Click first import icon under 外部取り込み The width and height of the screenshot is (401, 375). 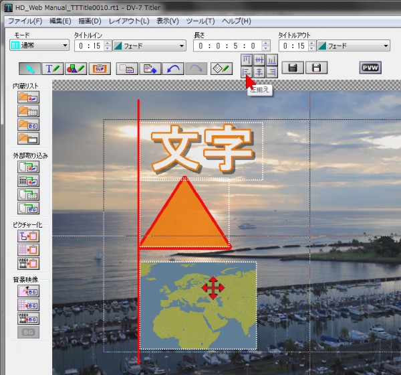[x=28, y=167]
